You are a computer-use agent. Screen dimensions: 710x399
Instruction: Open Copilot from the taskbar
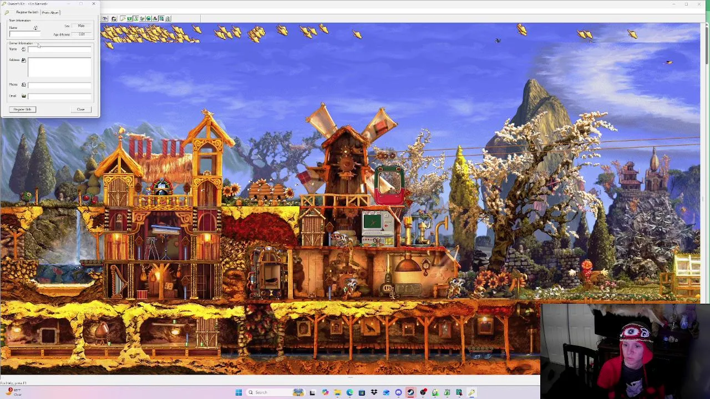[x=325, y=392]
